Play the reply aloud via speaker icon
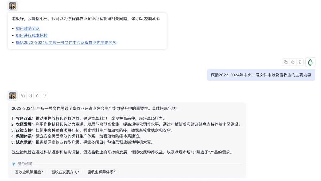 tap(30, 95)
